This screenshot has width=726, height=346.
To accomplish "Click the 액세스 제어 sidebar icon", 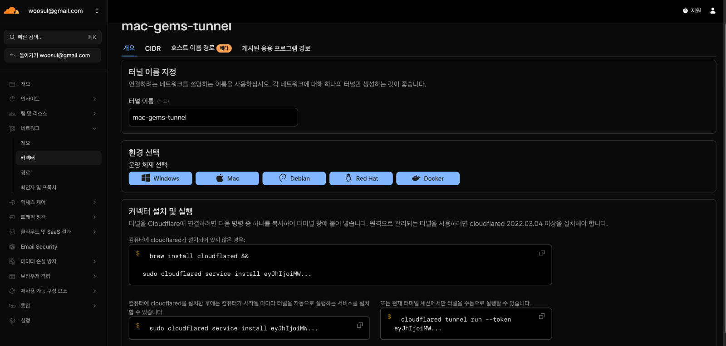I will (x=12, y=202).
